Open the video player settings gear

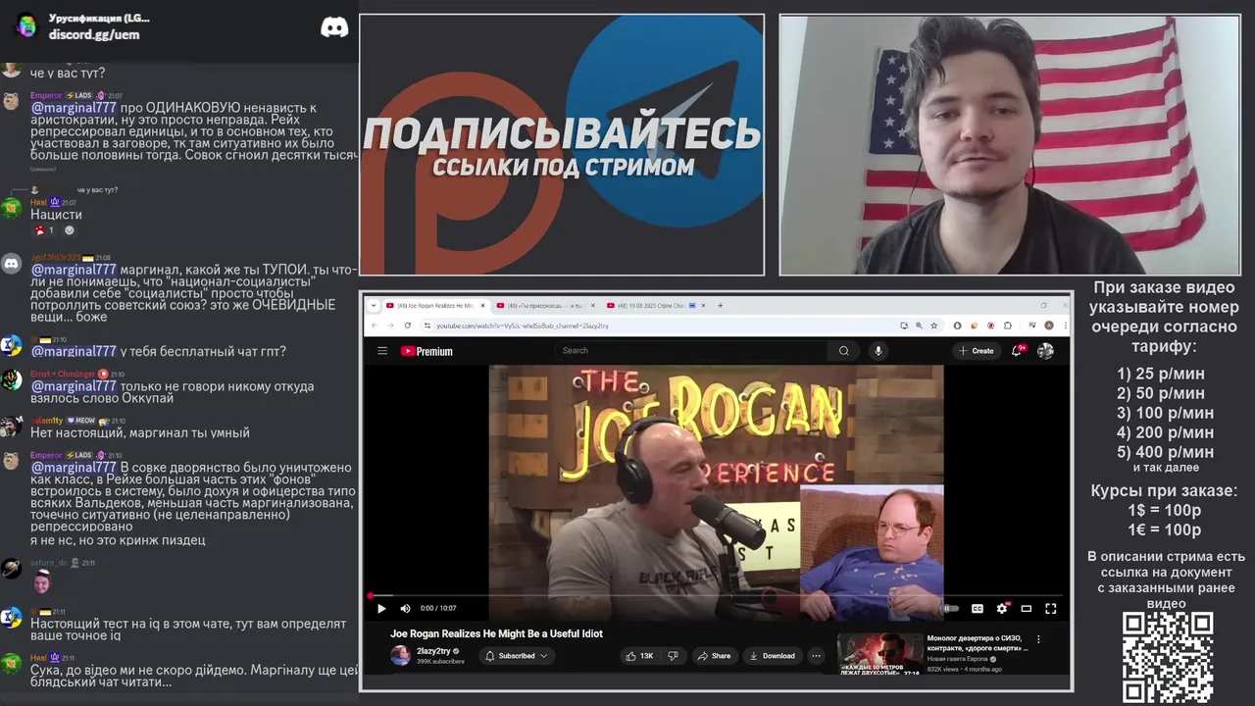[x=1002, y=608]
